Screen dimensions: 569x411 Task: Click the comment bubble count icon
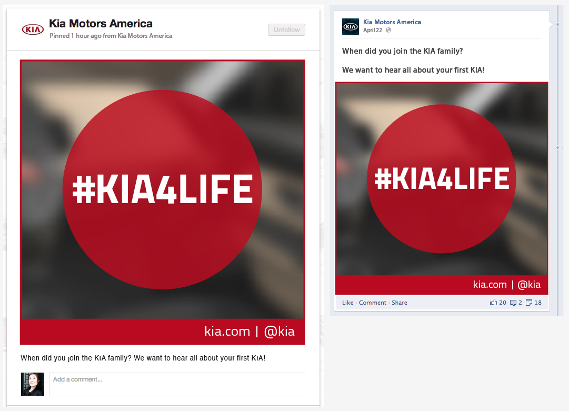[513, 303]
